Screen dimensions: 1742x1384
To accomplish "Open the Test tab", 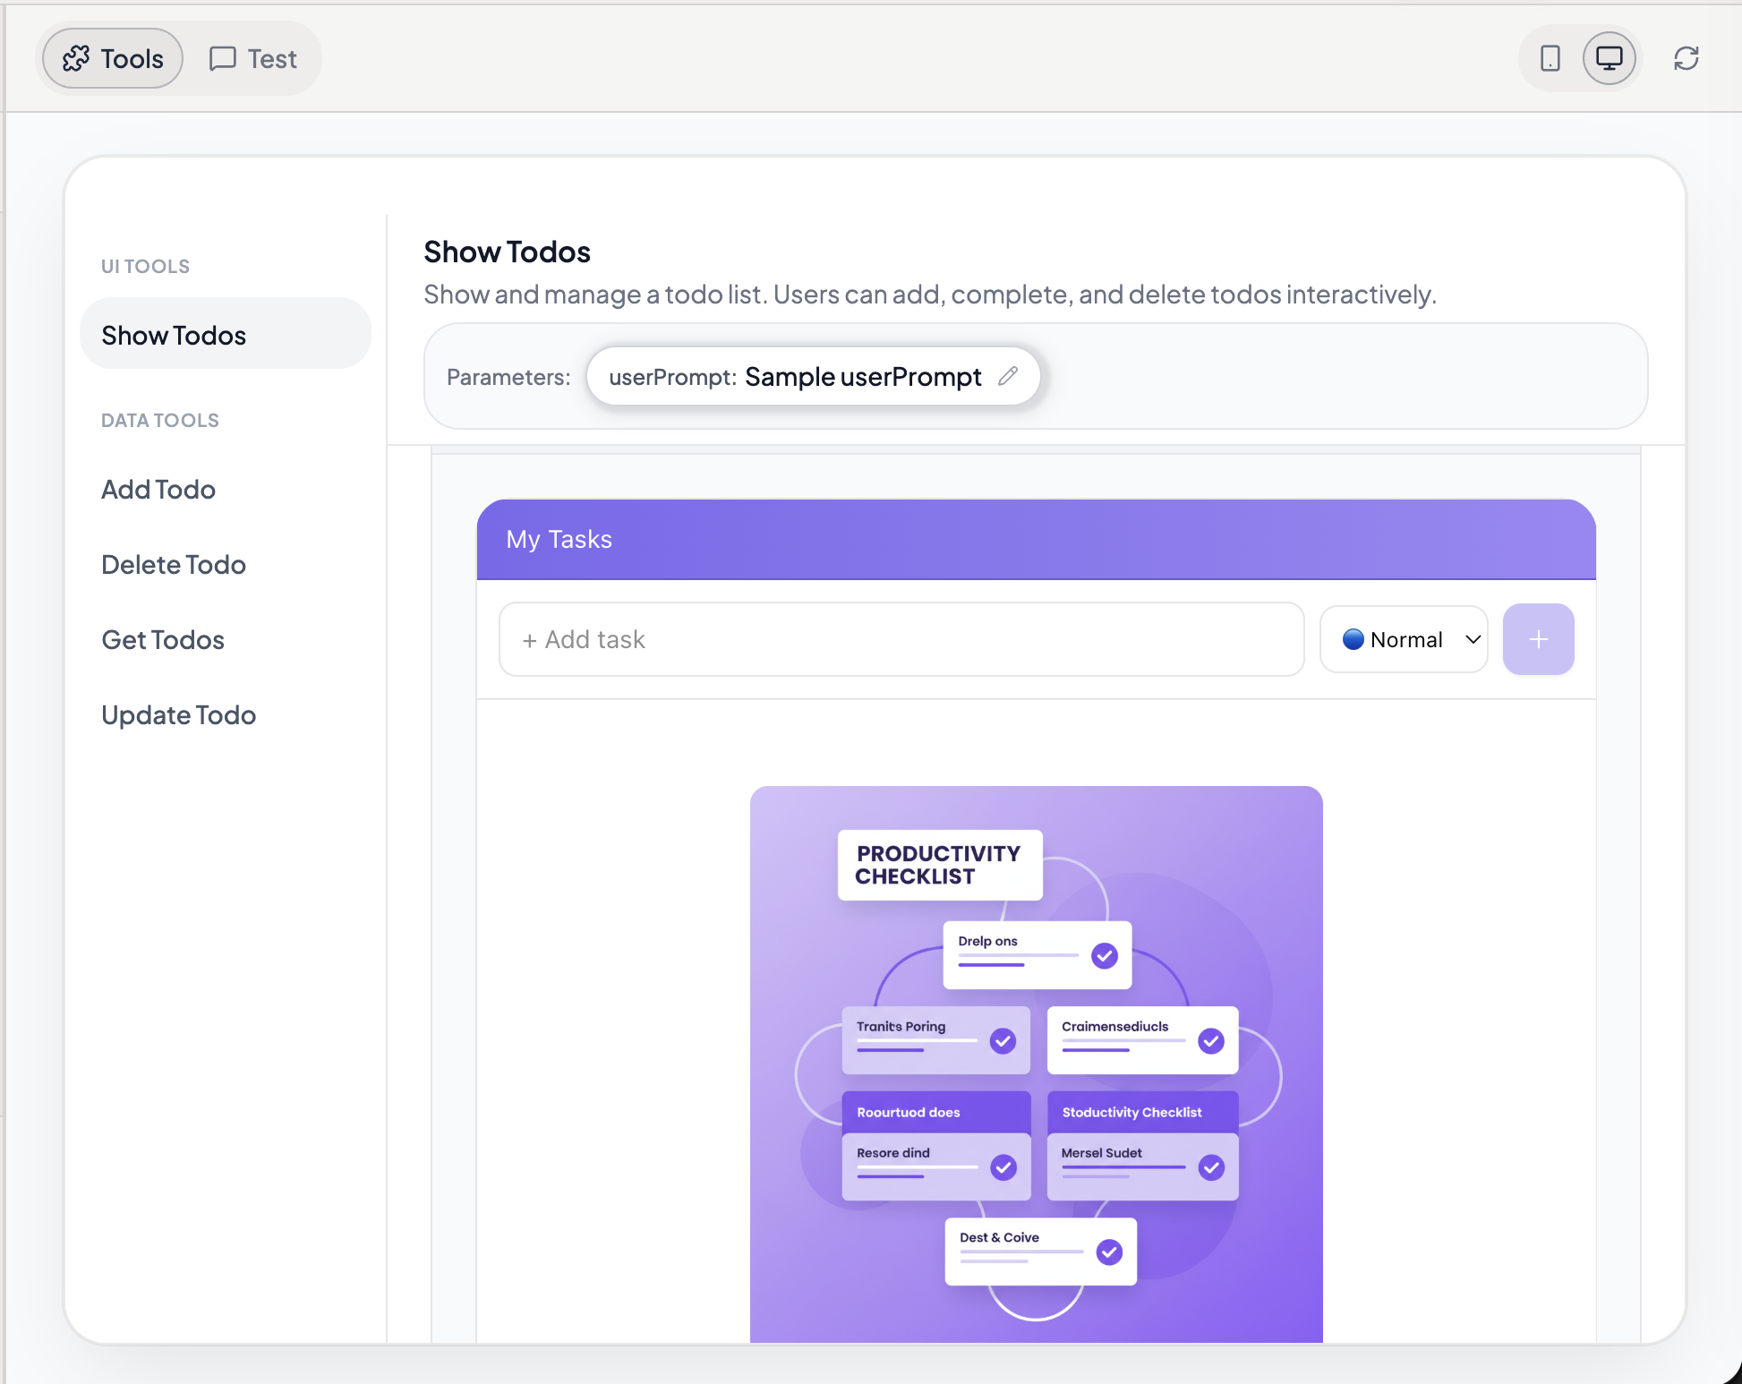I will [x=252, y=59].
